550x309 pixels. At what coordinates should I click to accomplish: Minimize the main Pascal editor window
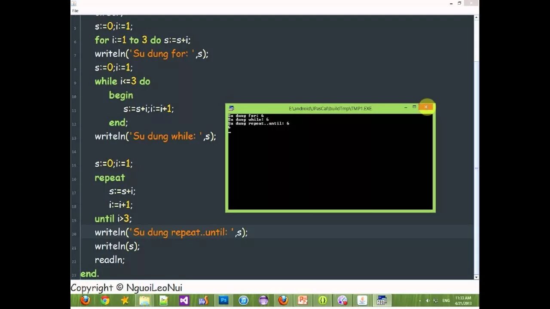[451, 3]
